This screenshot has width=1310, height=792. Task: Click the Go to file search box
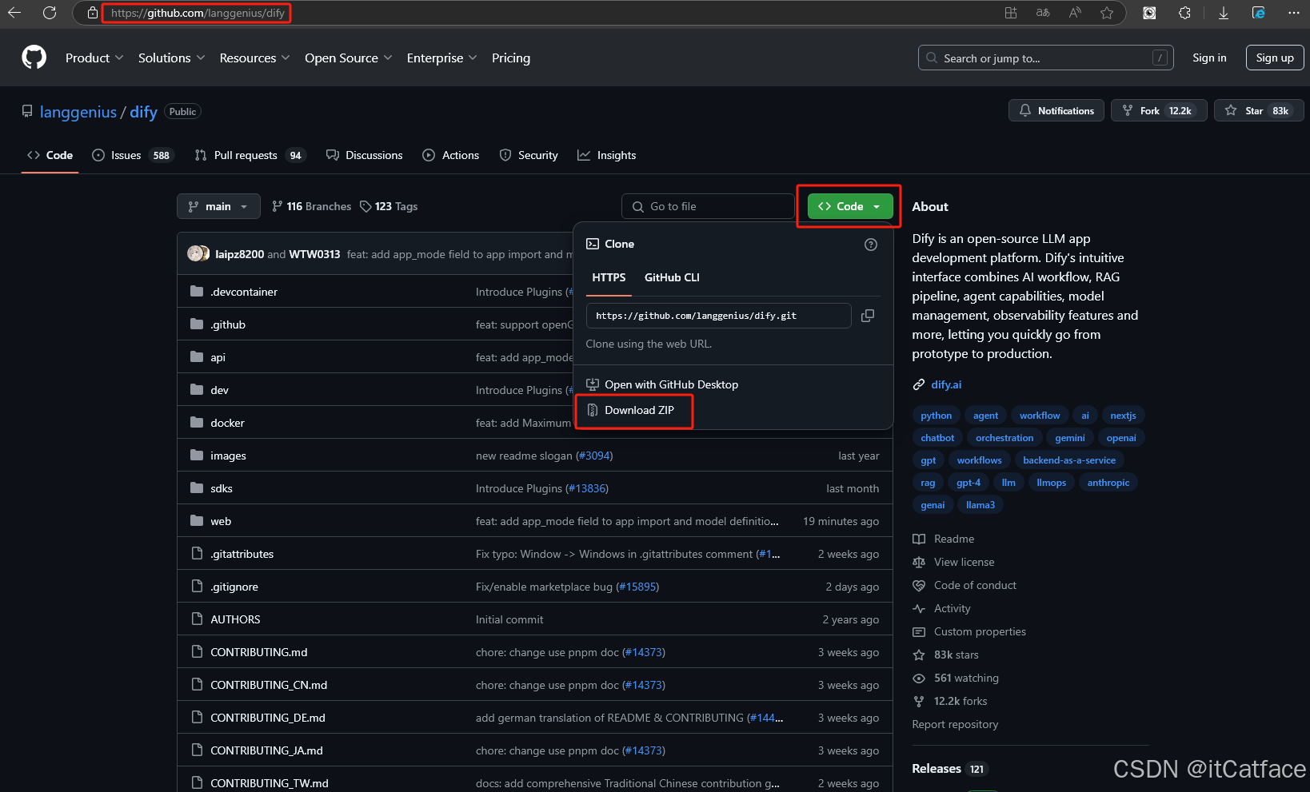point(708,206)
